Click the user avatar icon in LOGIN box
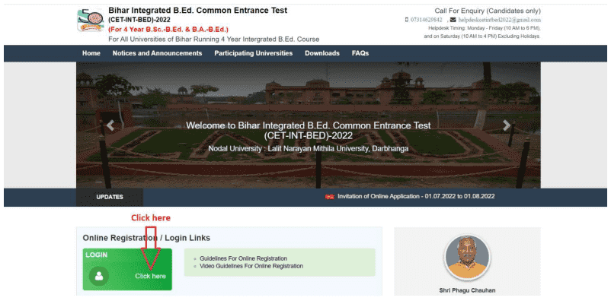Image resolution: width=611 pixels, height=304 pixels. click(98, 276)
